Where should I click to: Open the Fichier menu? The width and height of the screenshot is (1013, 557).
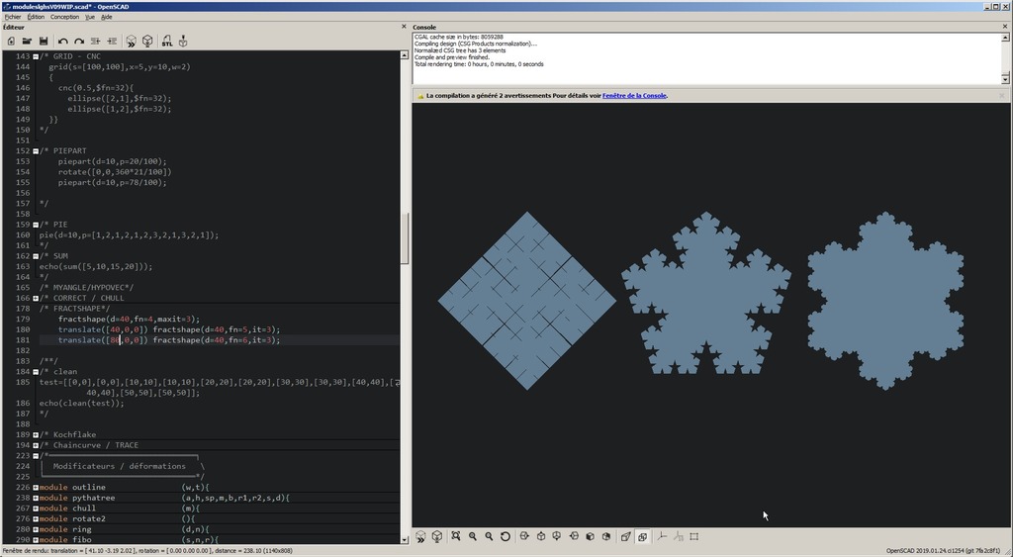pos(13,17)
